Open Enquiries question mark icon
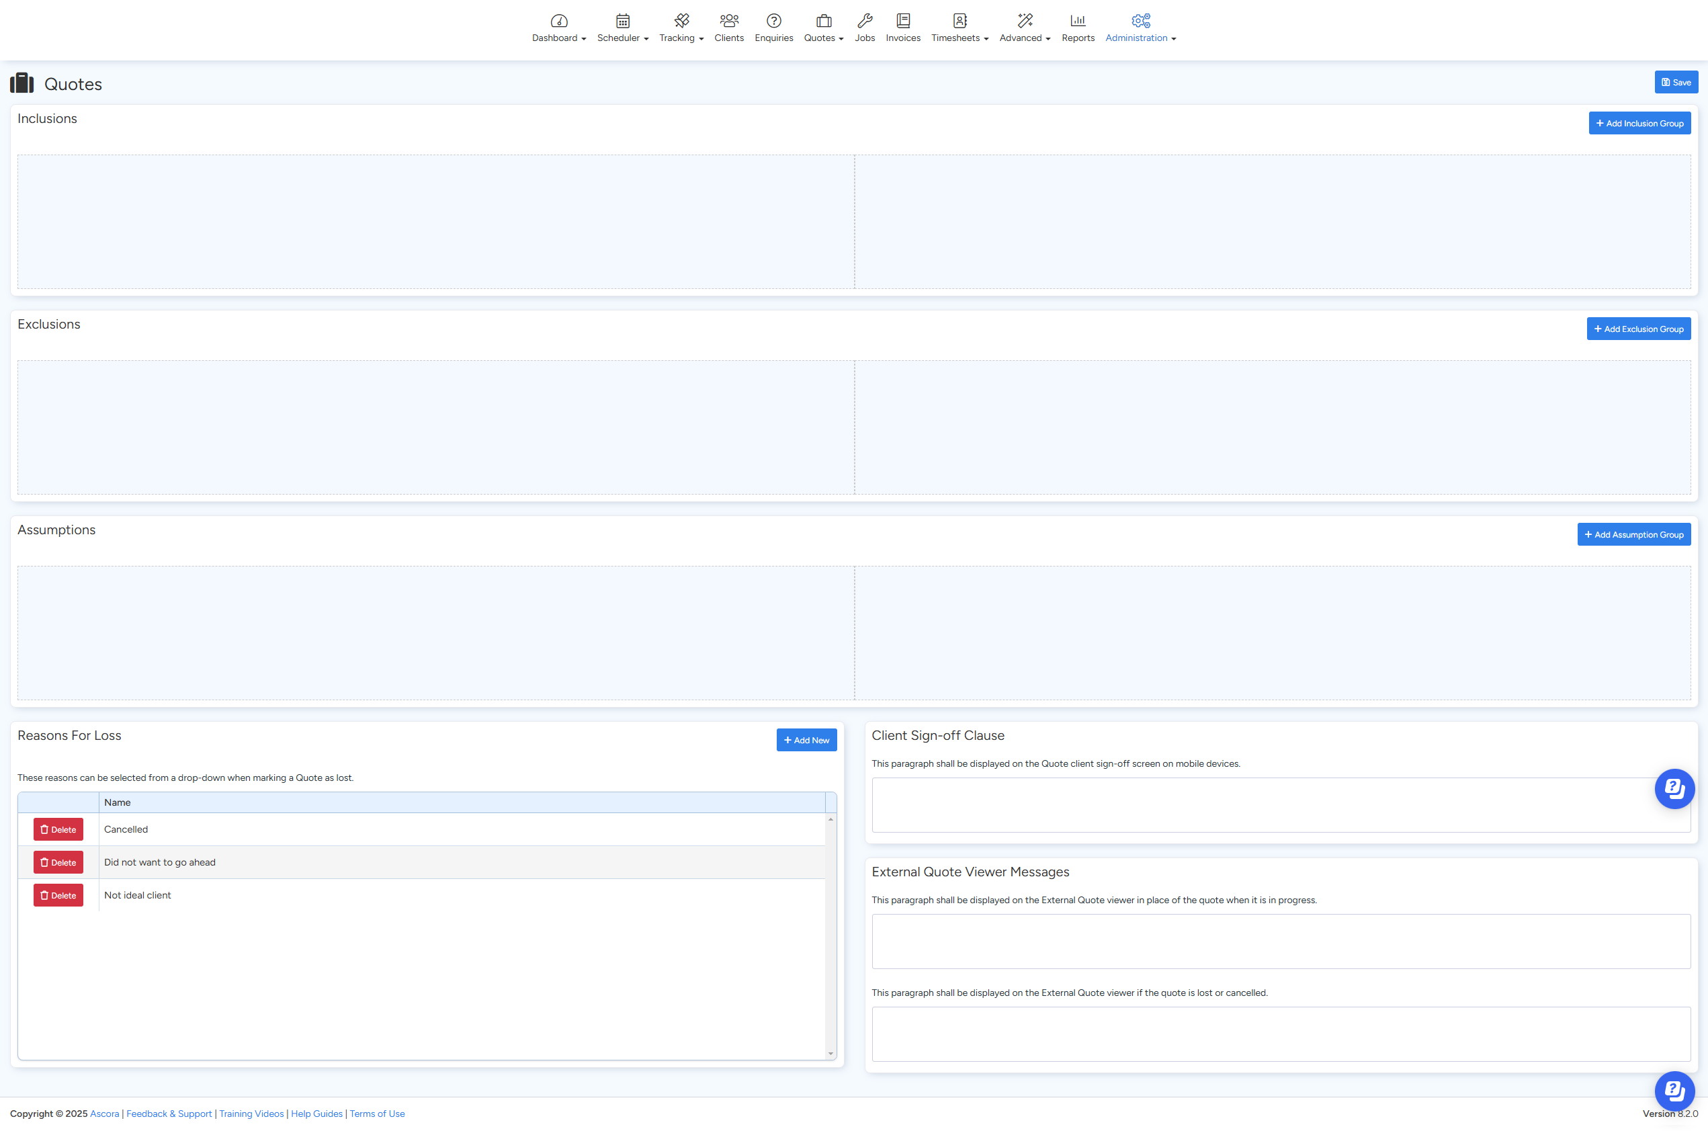 tap(773, 20)
